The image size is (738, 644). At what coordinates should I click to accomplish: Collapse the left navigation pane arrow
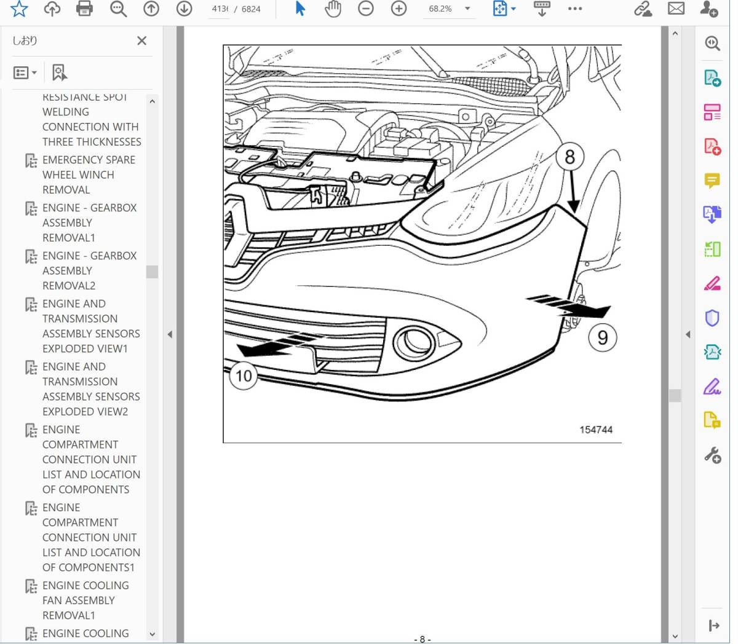coord(170,334)
